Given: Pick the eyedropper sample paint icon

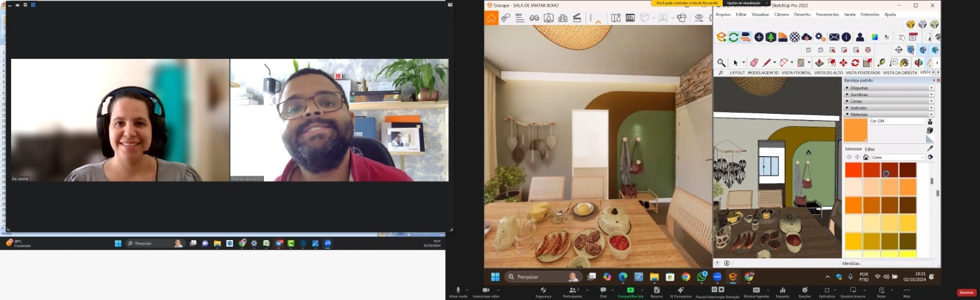Looking at the screenshot, I should tap(930, 148).
